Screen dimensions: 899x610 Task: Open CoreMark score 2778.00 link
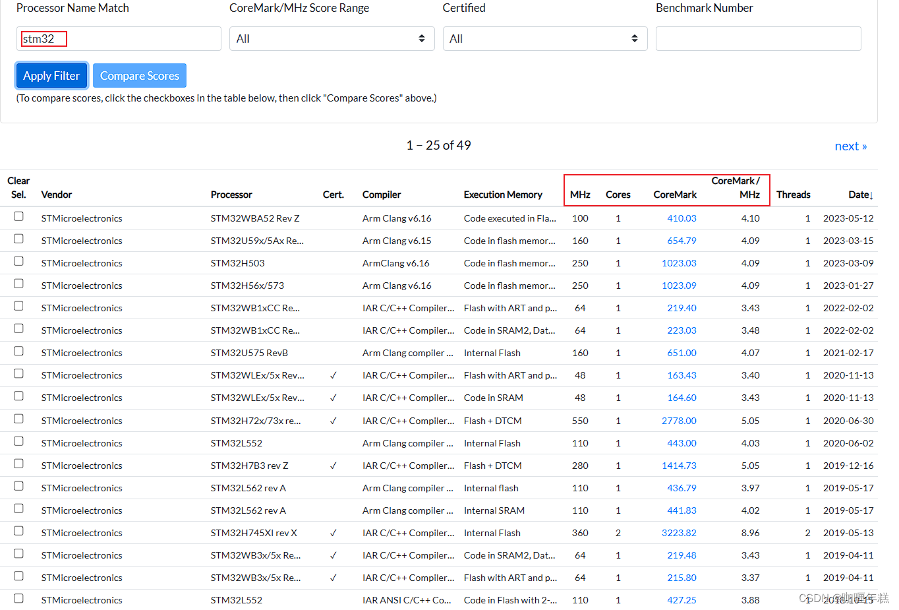pos(679,421)
